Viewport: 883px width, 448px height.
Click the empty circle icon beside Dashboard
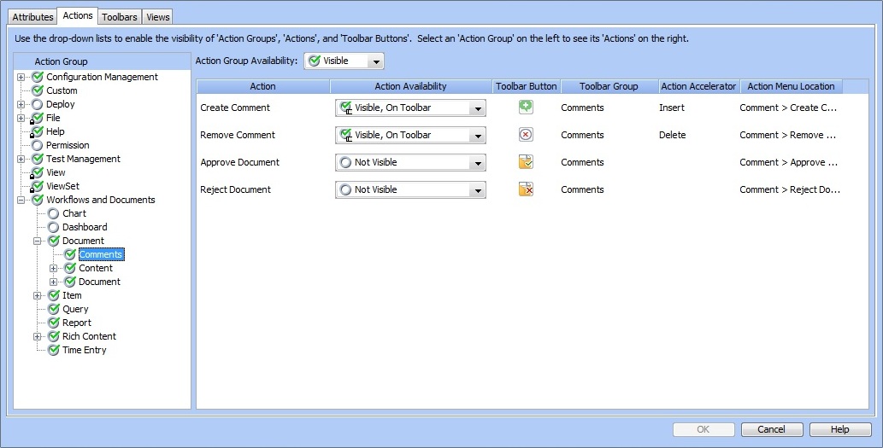[54, 227]
